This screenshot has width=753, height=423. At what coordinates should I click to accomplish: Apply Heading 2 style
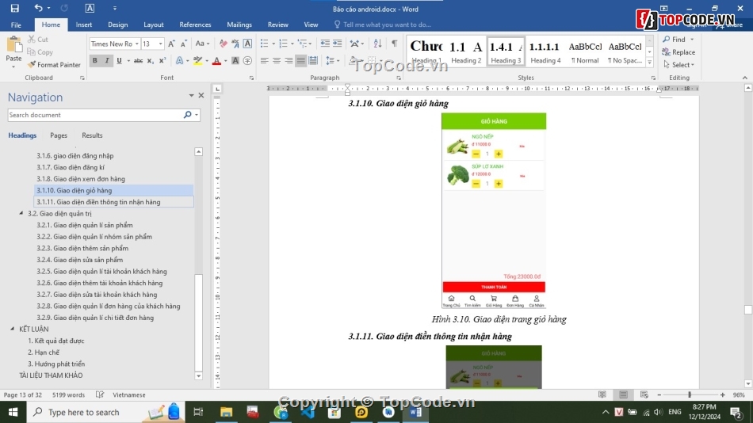(466, 51)
